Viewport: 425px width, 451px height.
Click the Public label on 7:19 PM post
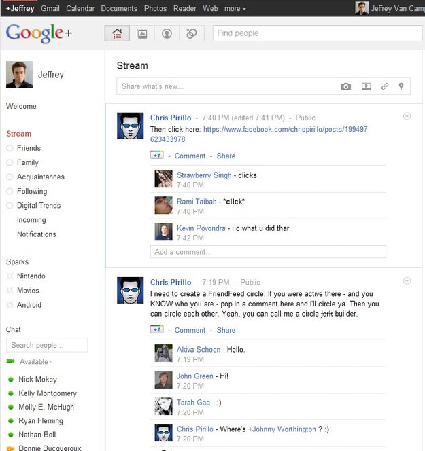(x=250, y=282)
